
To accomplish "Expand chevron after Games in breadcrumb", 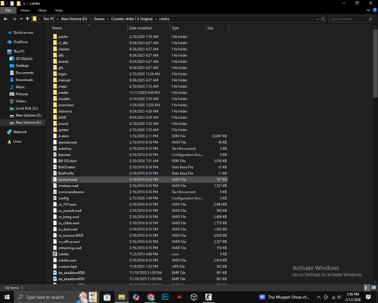I will click(x=108, y=19).
